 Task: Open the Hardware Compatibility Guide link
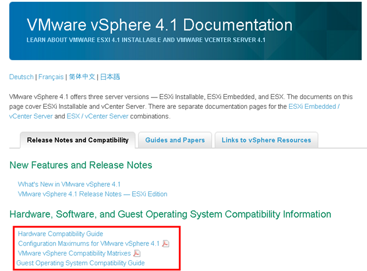(61, 234)
